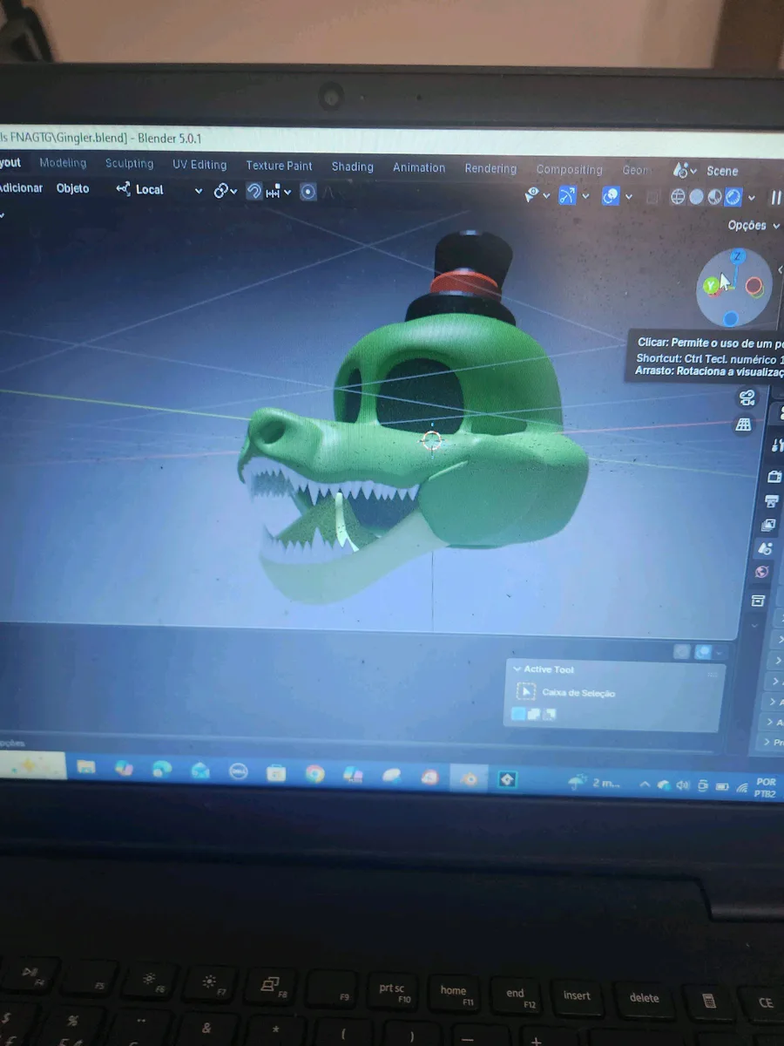Switch to wireframe viewport shading
The width and height of the screenshot is (784, 1046).
point(678,197)
